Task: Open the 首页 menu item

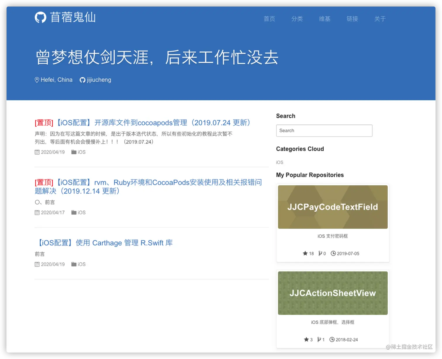Action: pyautogui.click(x=269, y=19)
